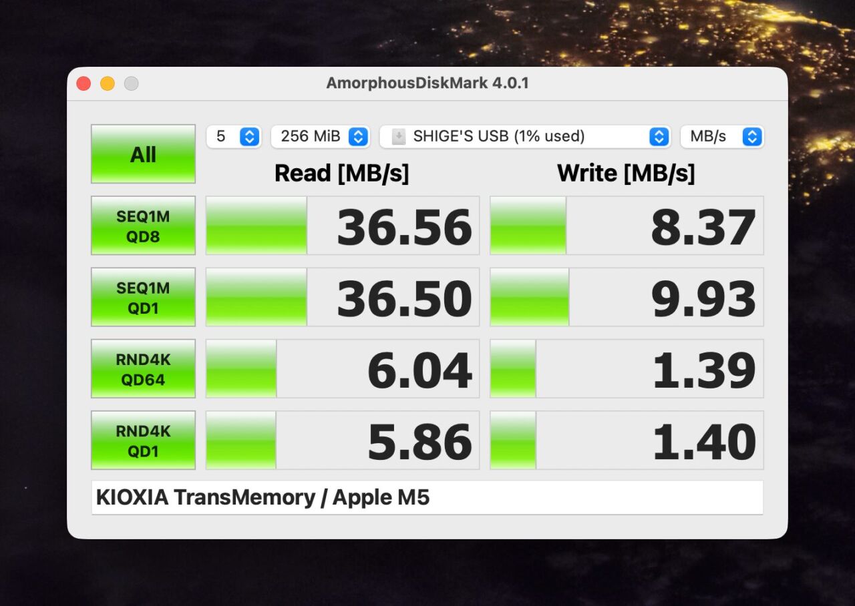Run the SEQ1M QD1 benchmark

pos(143,297)
